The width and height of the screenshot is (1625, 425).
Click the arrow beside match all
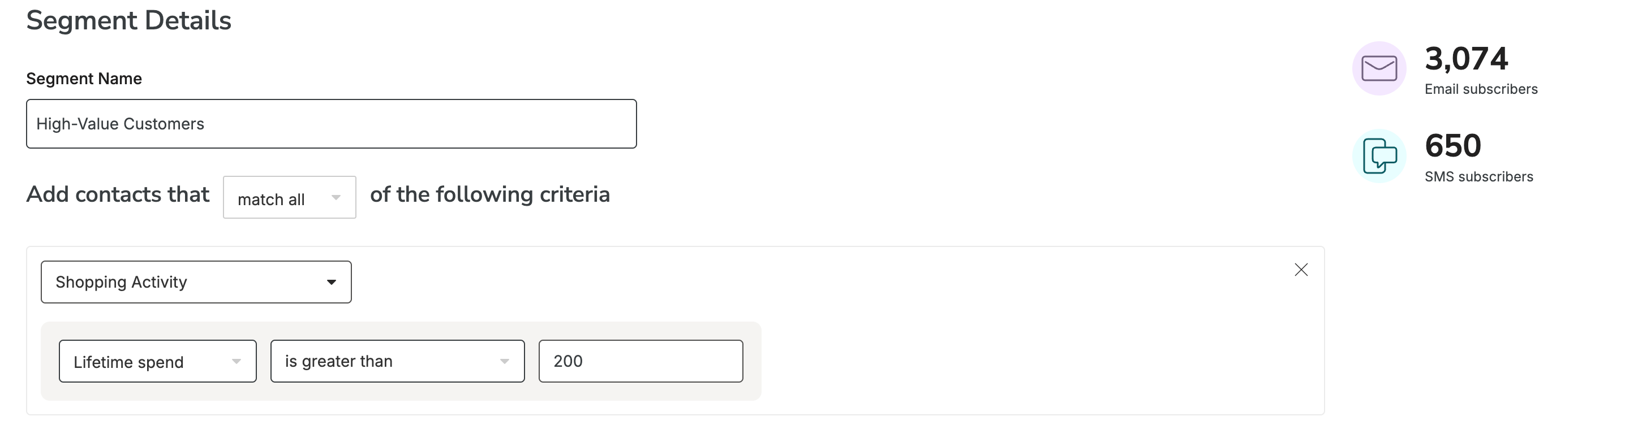[336, 198]
